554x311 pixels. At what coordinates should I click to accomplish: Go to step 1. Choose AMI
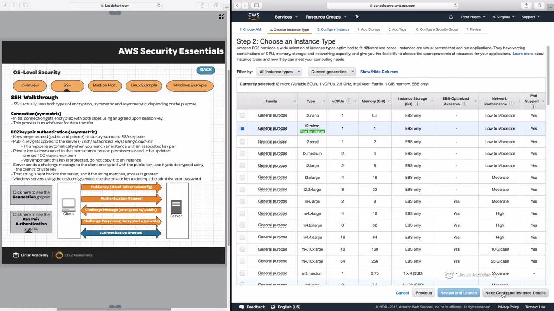[x=251, y=29]
